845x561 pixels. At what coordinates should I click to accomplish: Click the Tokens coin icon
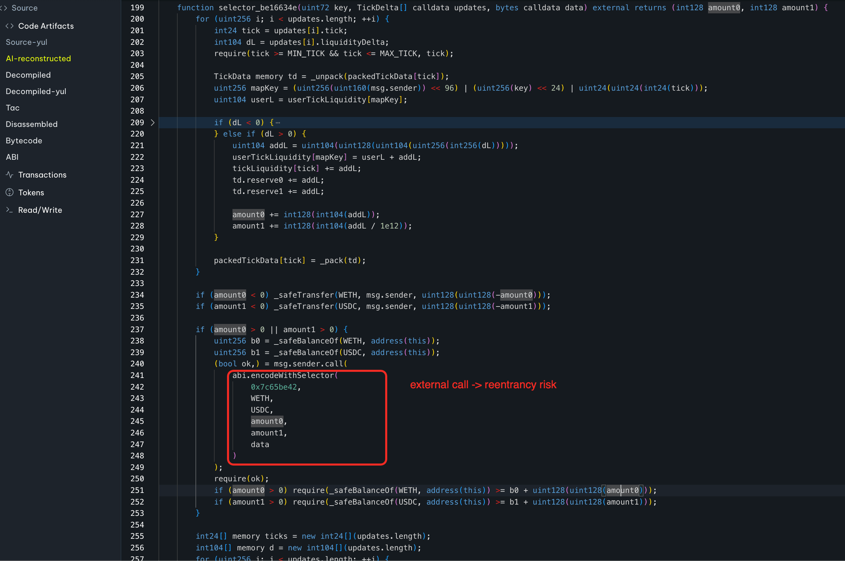tap(10, 193)
